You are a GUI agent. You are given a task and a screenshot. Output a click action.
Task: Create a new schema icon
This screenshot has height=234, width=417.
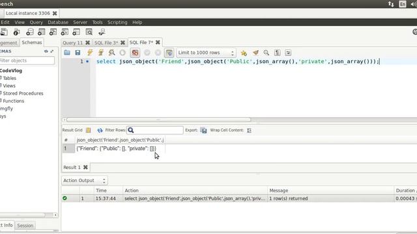(x=30, y=32)
